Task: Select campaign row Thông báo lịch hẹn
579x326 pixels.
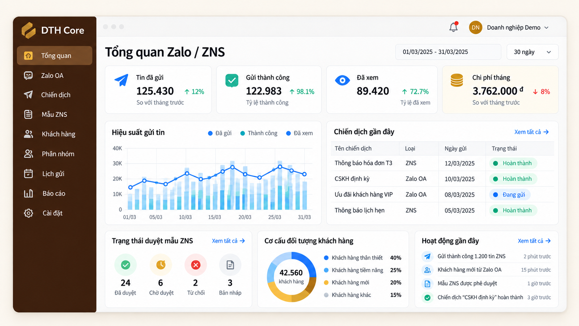Action: (x=442, y=210)
